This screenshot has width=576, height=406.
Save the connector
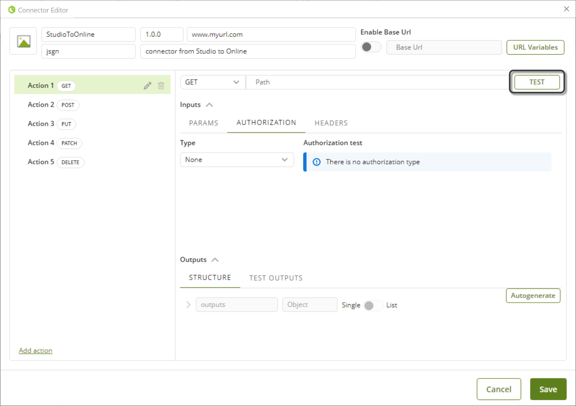(548, 389)
